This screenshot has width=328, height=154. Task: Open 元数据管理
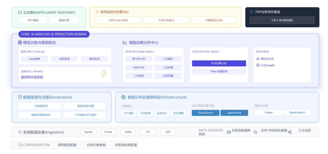tap(40, 106)
